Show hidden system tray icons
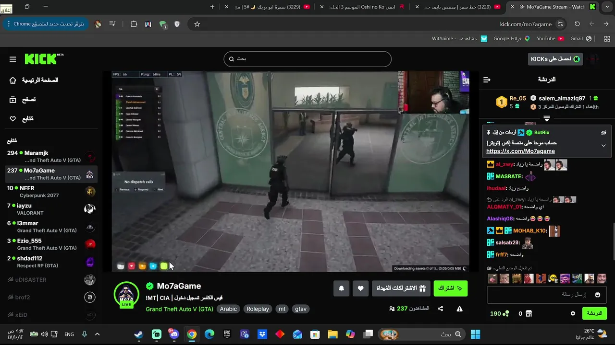 (97, 334)
